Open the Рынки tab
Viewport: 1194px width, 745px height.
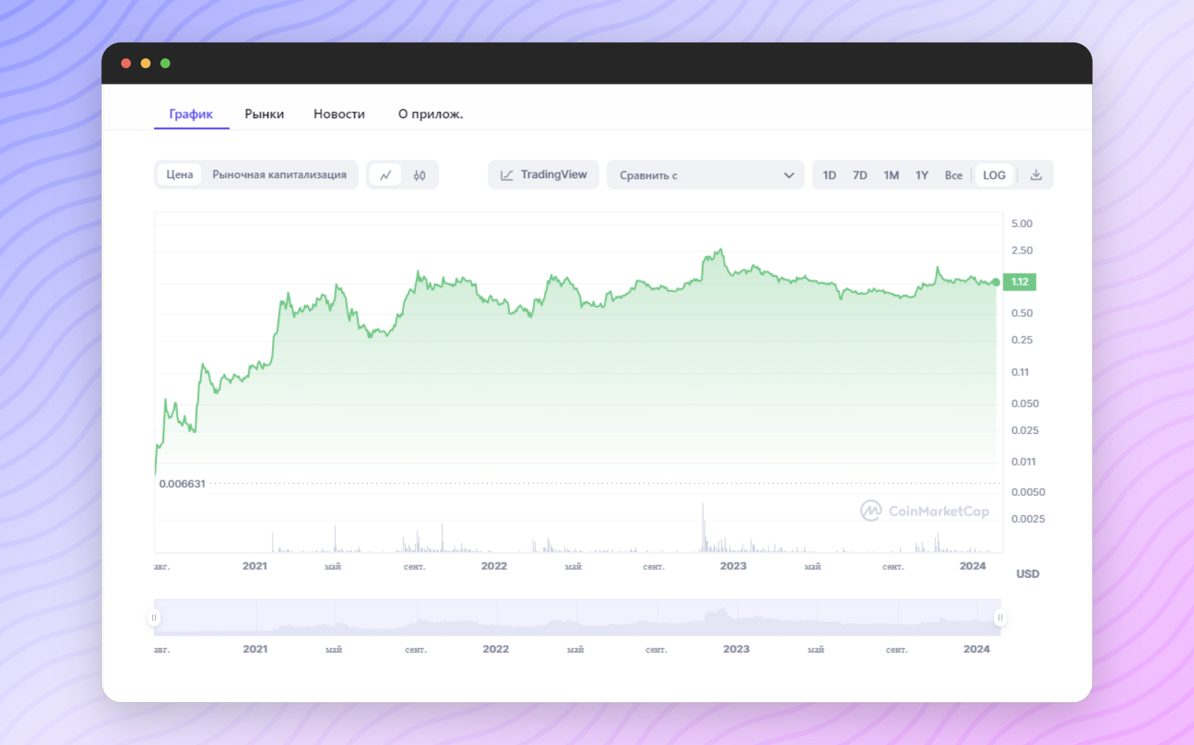(x=265, y=114)
